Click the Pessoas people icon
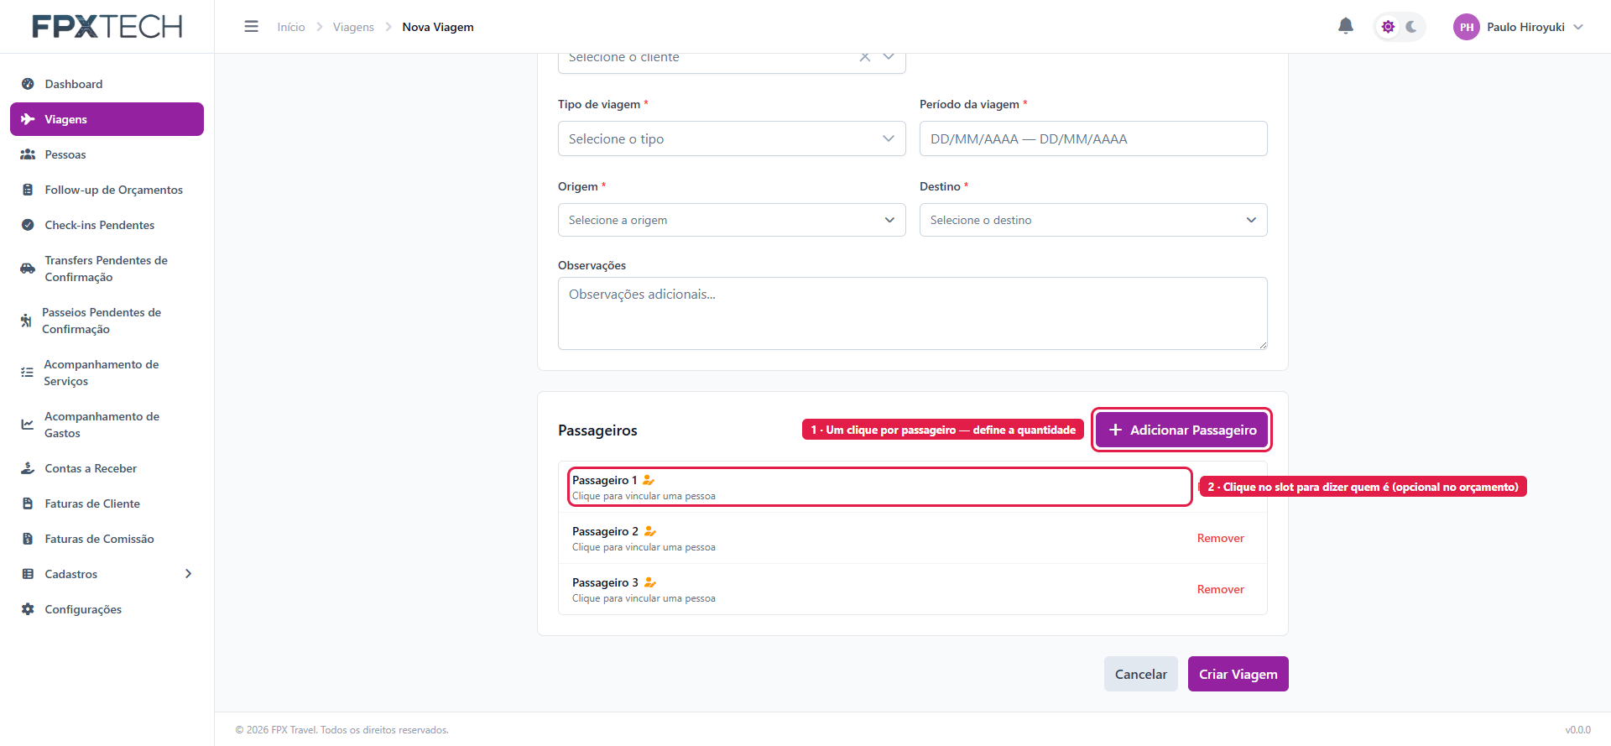This screenshot has height=746, width=1611. 28,154
